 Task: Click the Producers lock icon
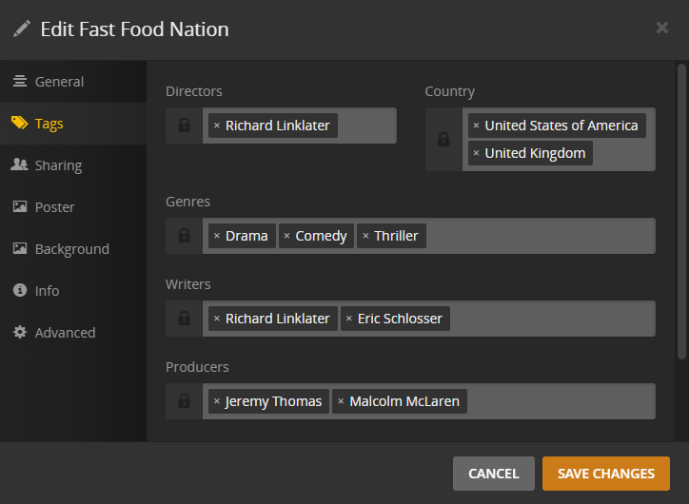(x=184, y=401)
